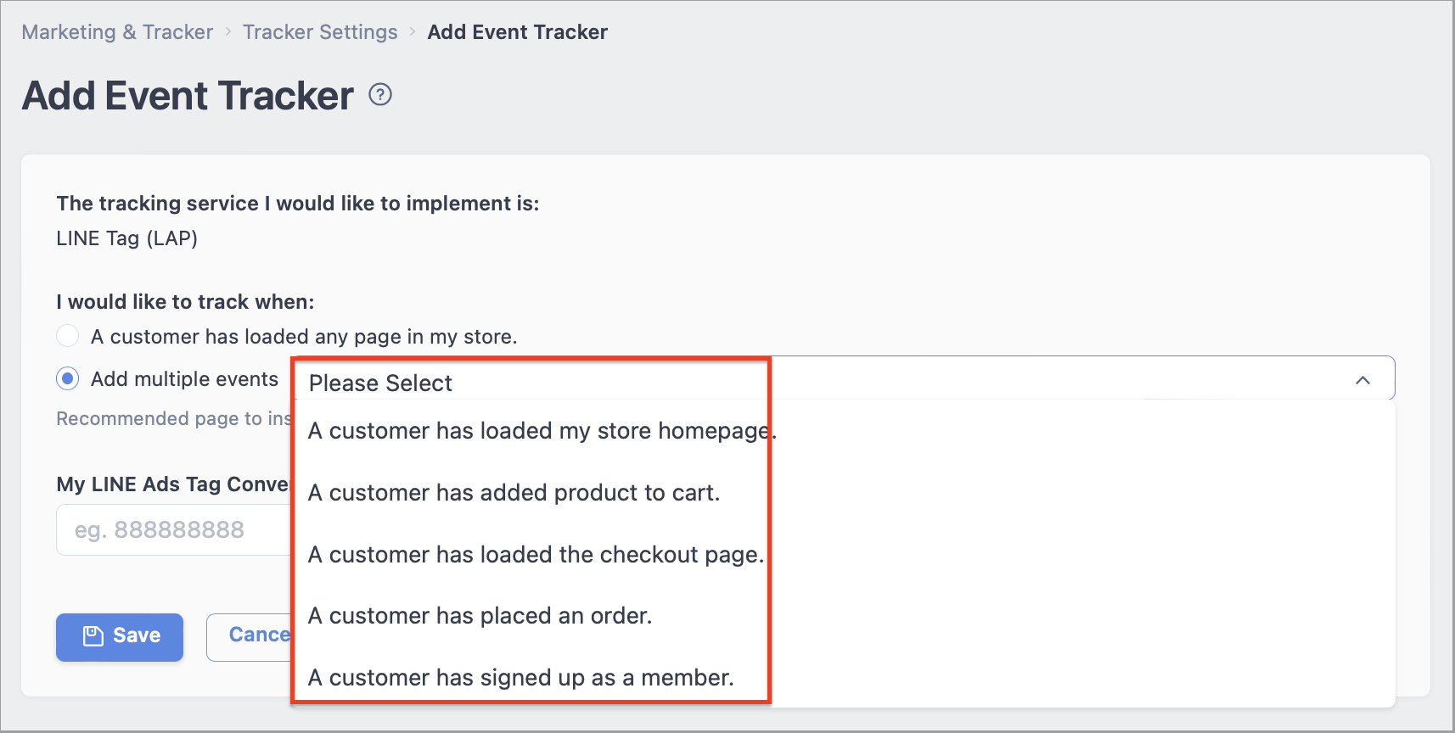Click breadcrumb separator arrow after Tracker Settings
Image resolution: width=1455 pixels, height=733 pixels.
point(413,32)
